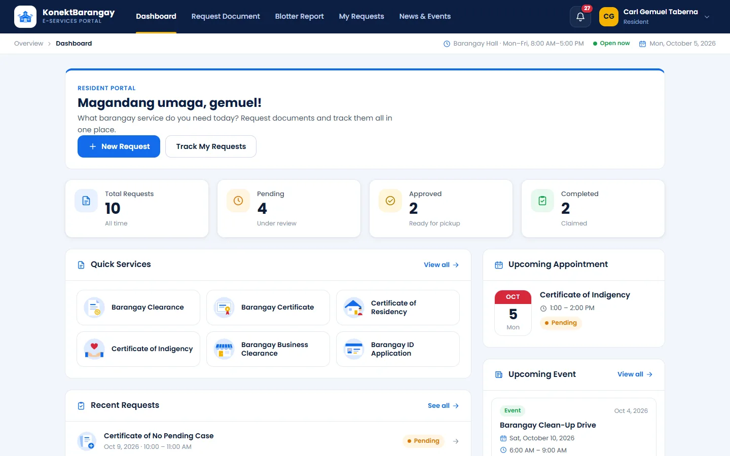This screenshot has width=730, height=456.
Task: Click the clock icon beside Barangay Hall hours
Action: pos(447,44)
